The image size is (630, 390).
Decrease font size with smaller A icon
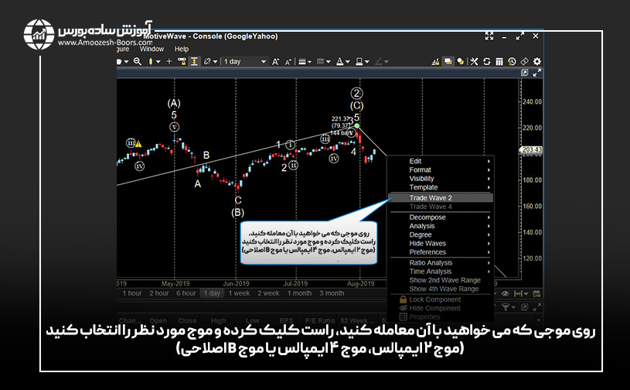click(x=288, y=62)
